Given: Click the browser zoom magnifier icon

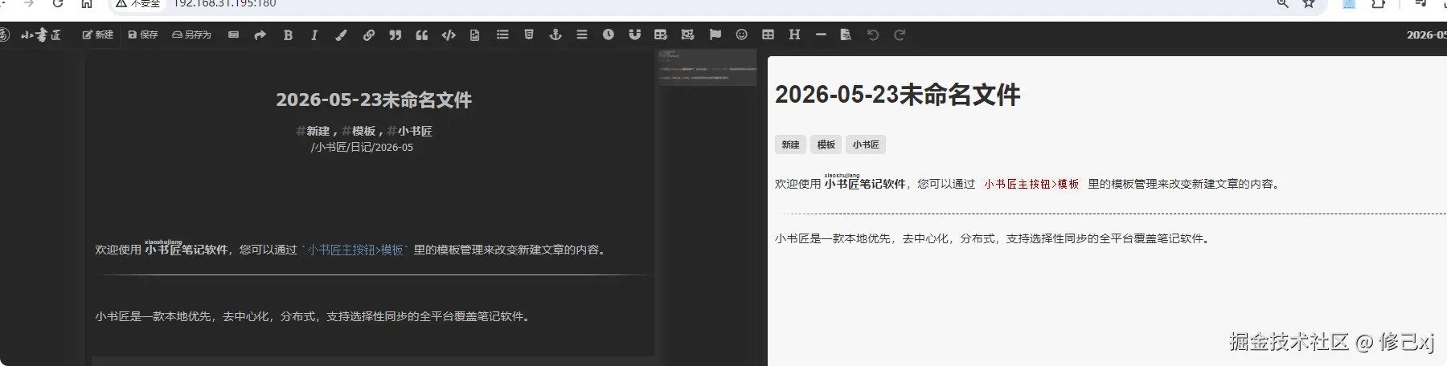Looking at the screenshot, I should (1282, 3).
